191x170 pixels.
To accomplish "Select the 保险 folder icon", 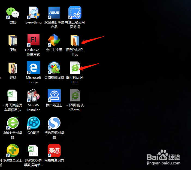I will tap(13, 40).
